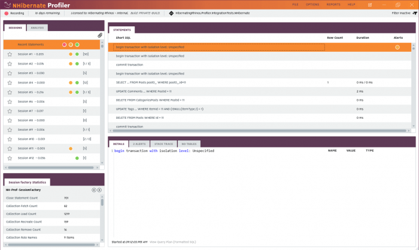Click the feedback edit icon in title bar
This screenshot has height=250, width=419.
[370, 5]
